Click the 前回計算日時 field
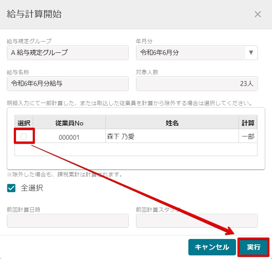This screenshot has width=272, height=259. [x=68, y=221]
